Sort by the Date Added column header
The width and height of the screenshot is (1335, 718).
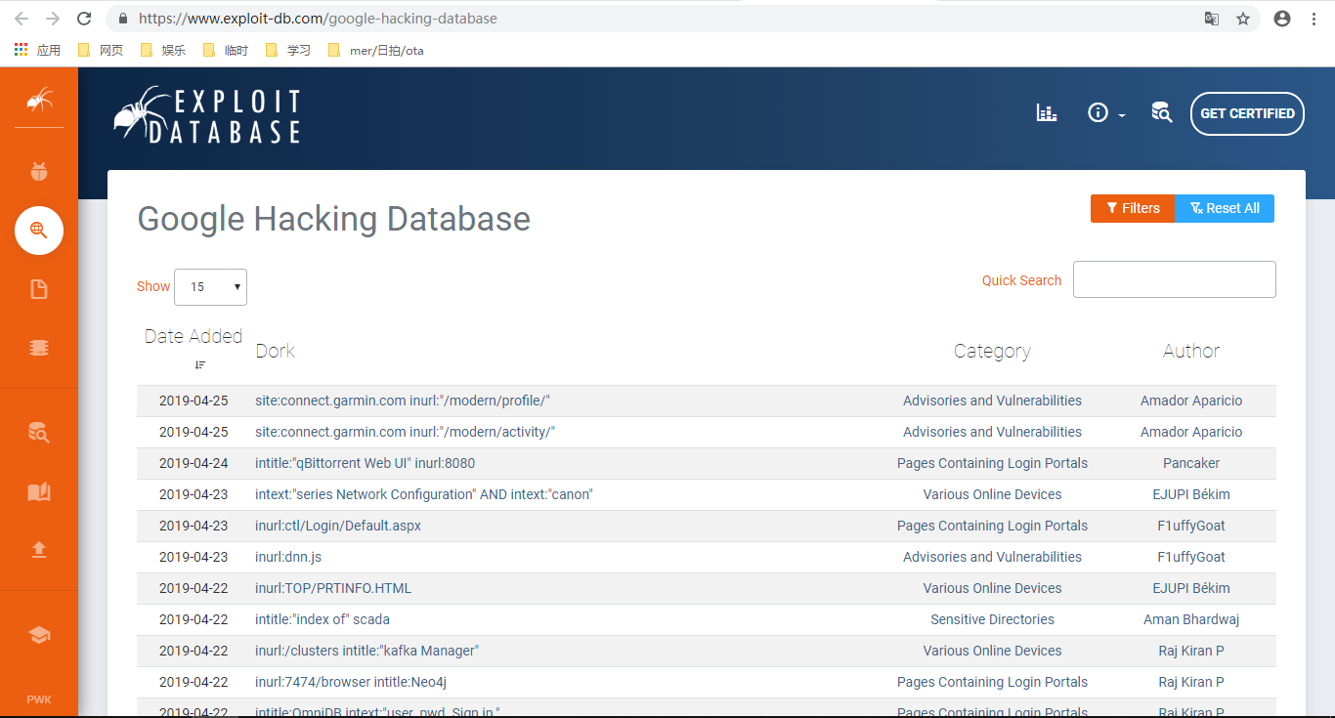194,337
